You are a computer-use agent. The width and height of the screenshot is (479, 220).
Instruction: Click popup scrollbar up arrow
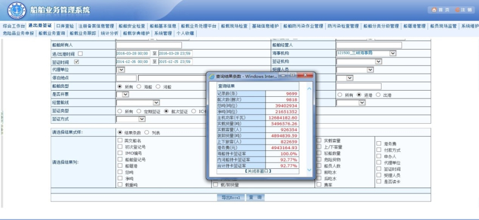309,89
